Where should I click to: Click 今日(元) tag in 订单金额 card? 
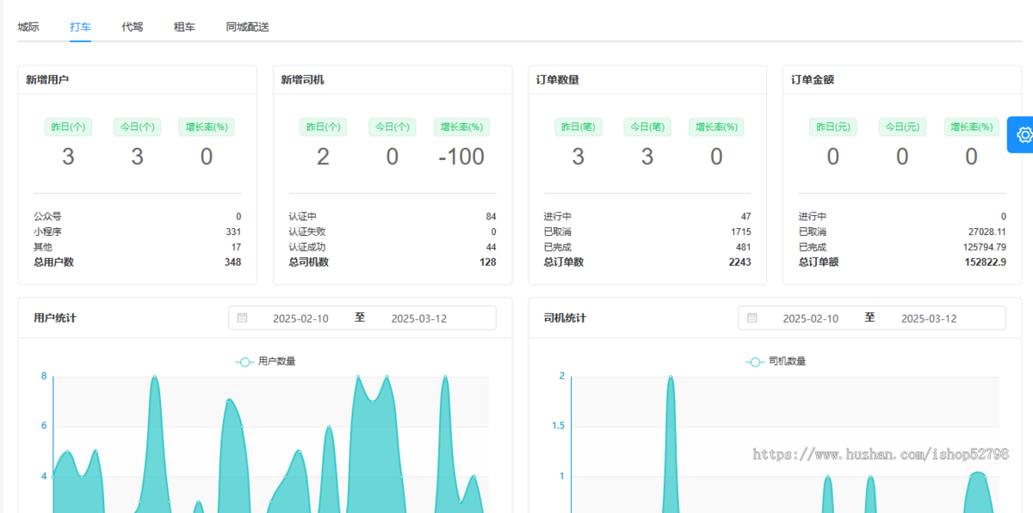tap(902, 127)
